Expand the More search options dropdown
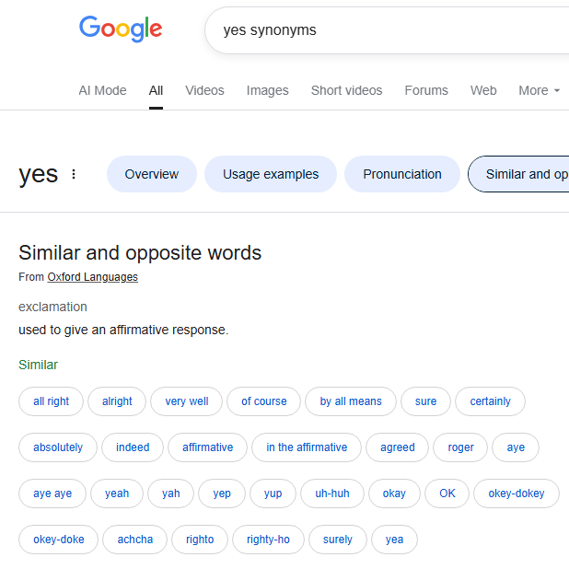Screen dimensions: 569x569 (539, 90)
